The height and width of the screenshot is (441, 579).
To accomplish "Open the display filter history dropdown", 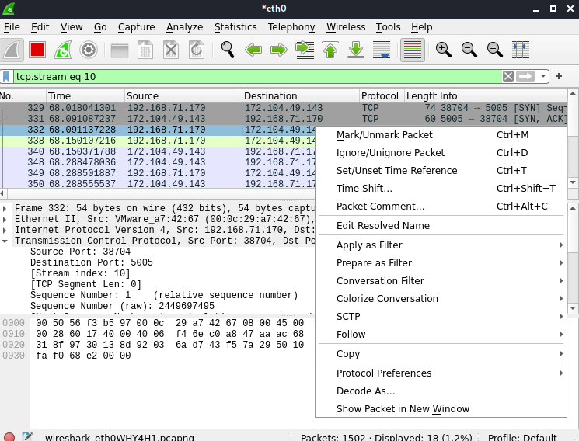I will [544, 76].
